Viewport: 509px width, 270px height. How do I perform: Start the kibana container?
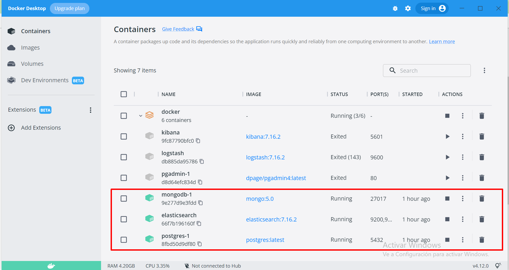pos(447,136)
